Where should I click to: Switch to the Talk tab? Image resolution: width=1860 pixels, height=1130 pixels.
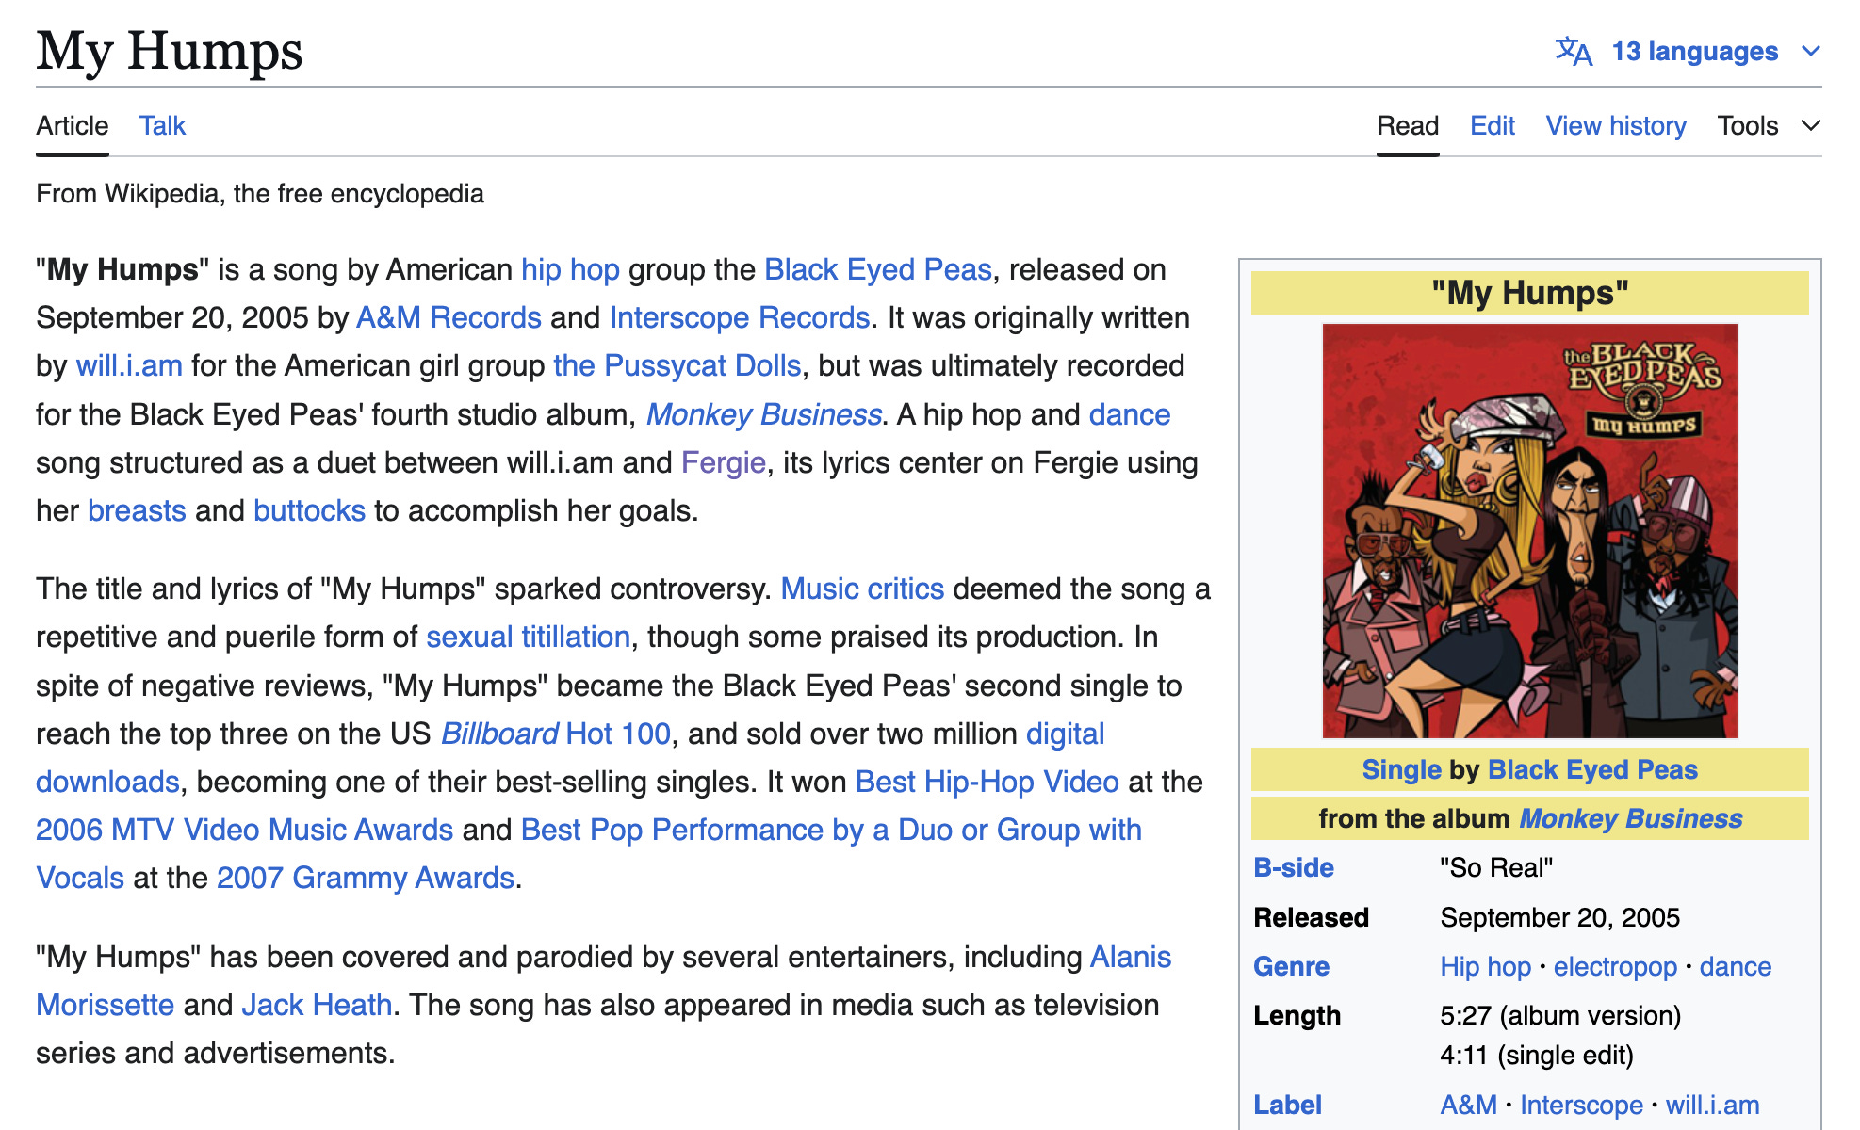coord(162,125)
